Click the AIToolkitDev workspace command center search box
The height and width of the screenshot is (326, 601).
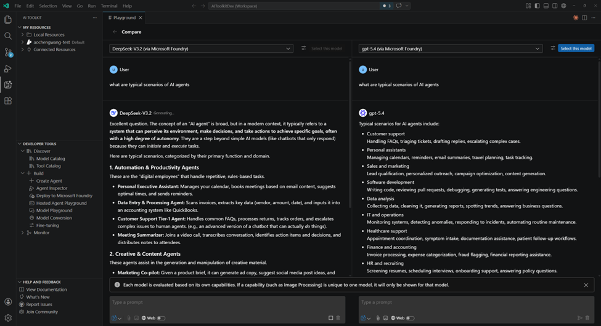click(294, 6)
